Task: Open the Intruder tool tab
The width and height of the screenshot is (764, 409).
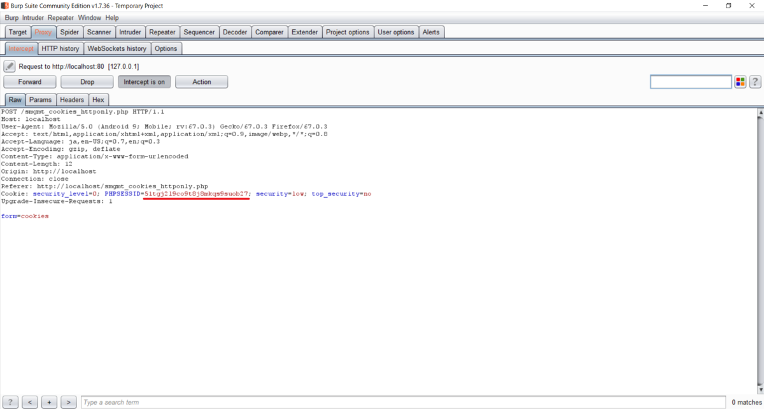Action: pos(130,32)
